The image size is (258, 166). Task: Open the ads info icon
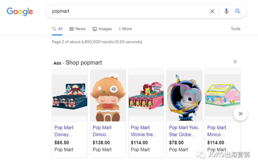tap(235, 62)
